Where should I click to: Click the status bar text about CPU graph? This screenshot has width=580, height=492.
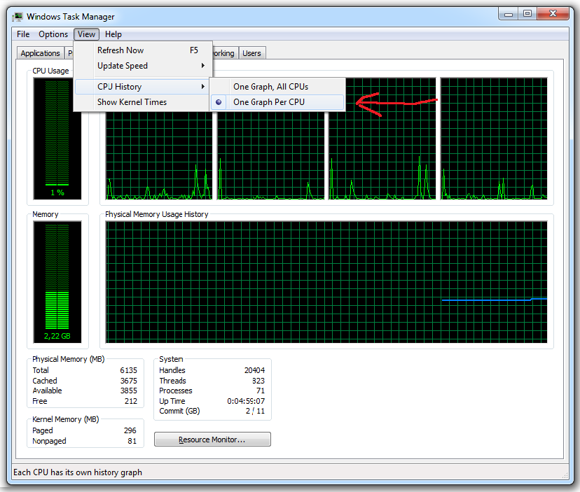[x=78, y=472]
